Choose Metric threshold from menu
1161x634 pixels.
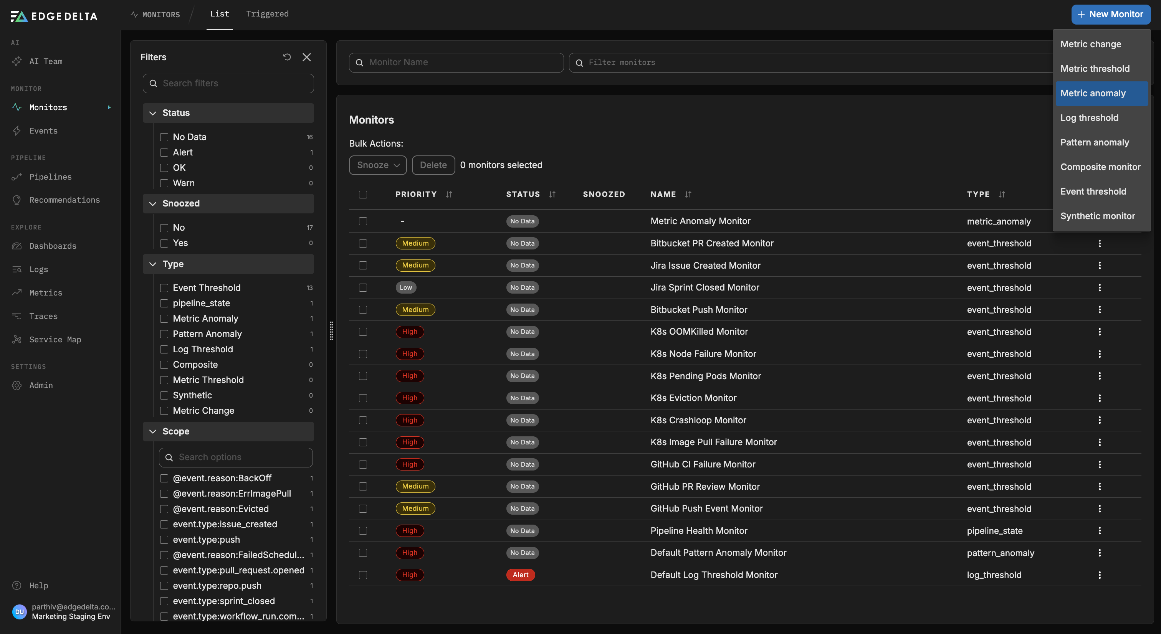[1101, 68]
